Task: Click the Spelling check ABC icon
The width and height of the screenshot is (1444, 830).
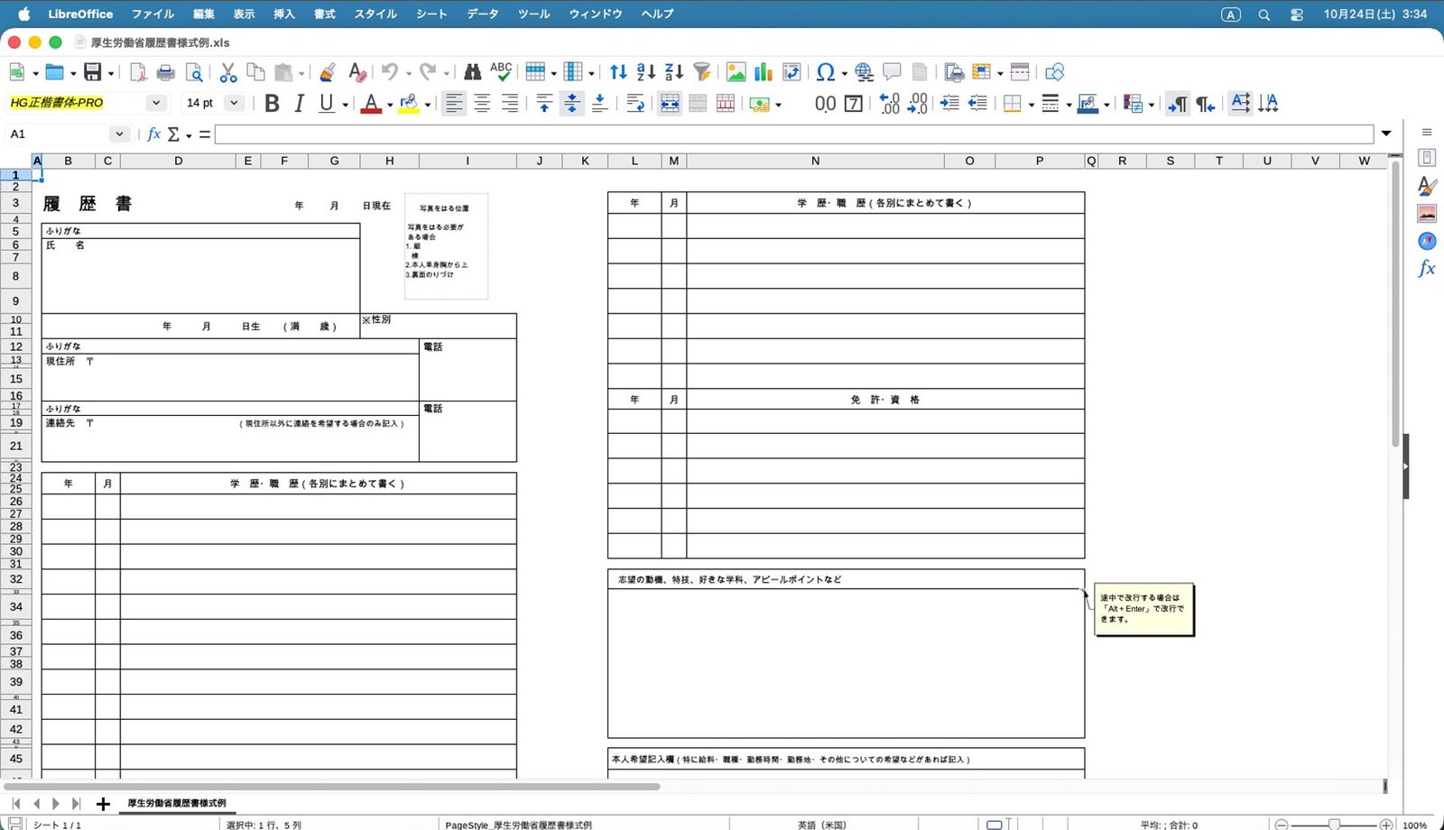Action: click(x=501, y=71)
